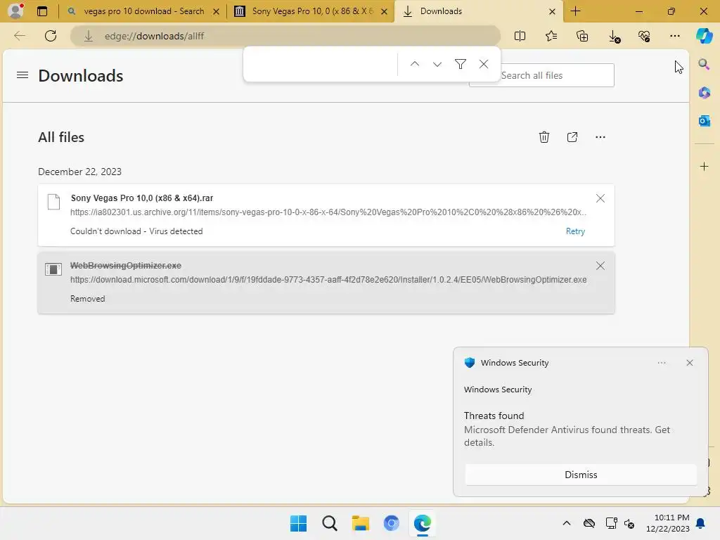This screenshot has width=720, height=540.
Task: Close the find-on-page bar
Action: tap(484, 64)
